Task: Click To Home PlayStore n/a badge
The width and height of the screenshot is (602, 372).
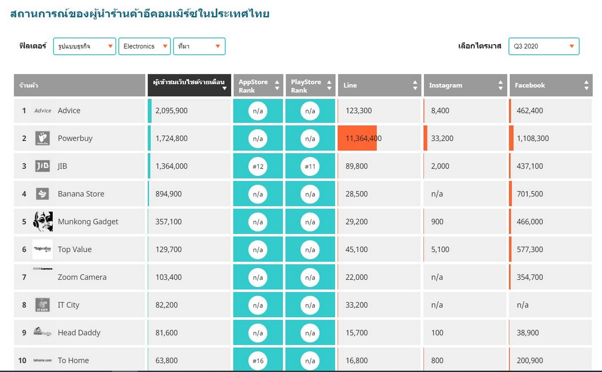Action: click(310, 360)
